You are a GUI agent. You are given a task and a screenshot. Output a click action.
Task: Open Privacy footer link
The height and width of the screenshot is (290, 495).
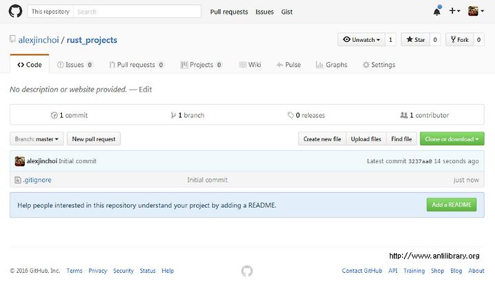98,271
